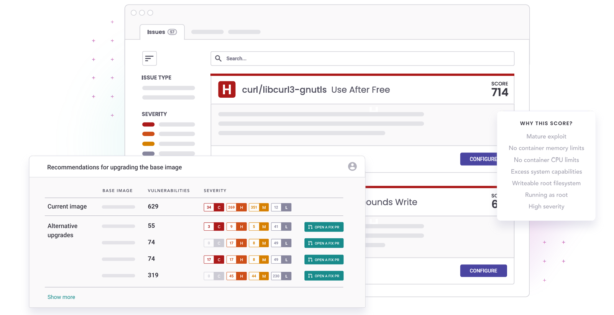Toggle the red critical severity filter

tap(148, 125)
